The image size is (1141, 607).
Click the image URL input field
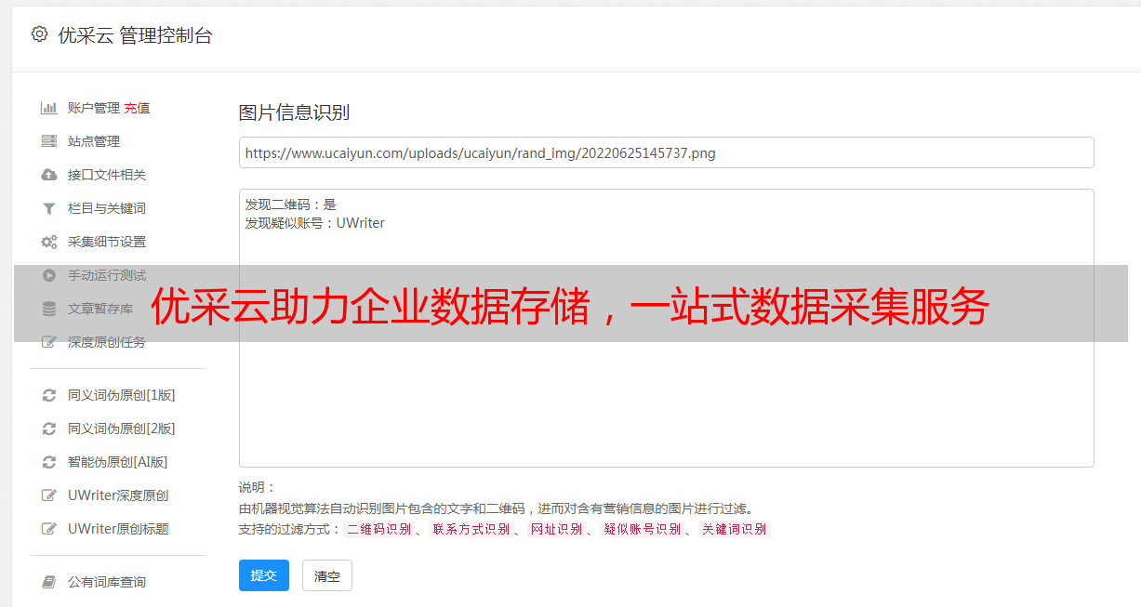pos(666,152)
